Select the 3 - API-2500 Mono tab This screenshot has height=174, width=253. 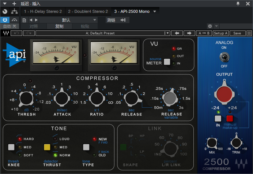tap(132, 11)
